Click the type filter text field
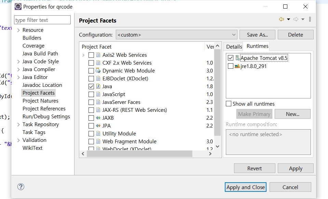 tap(42, 20)
